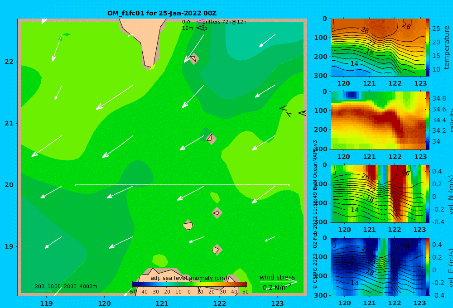Click latitude tick 20 on main map
This screenshot has width=453, height=308.
pos(9,185)
